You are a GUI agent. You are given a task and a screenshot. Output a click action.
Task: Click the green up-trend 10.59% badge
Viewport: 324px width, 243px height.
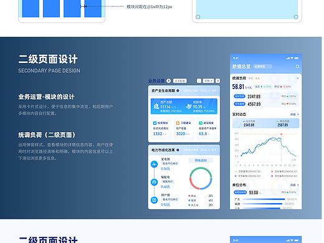[x=263, y=87]
